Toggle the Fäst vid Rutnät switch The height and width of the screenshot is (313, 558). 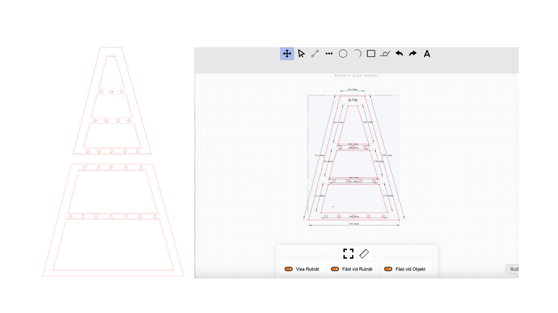[x=335, y=269]
